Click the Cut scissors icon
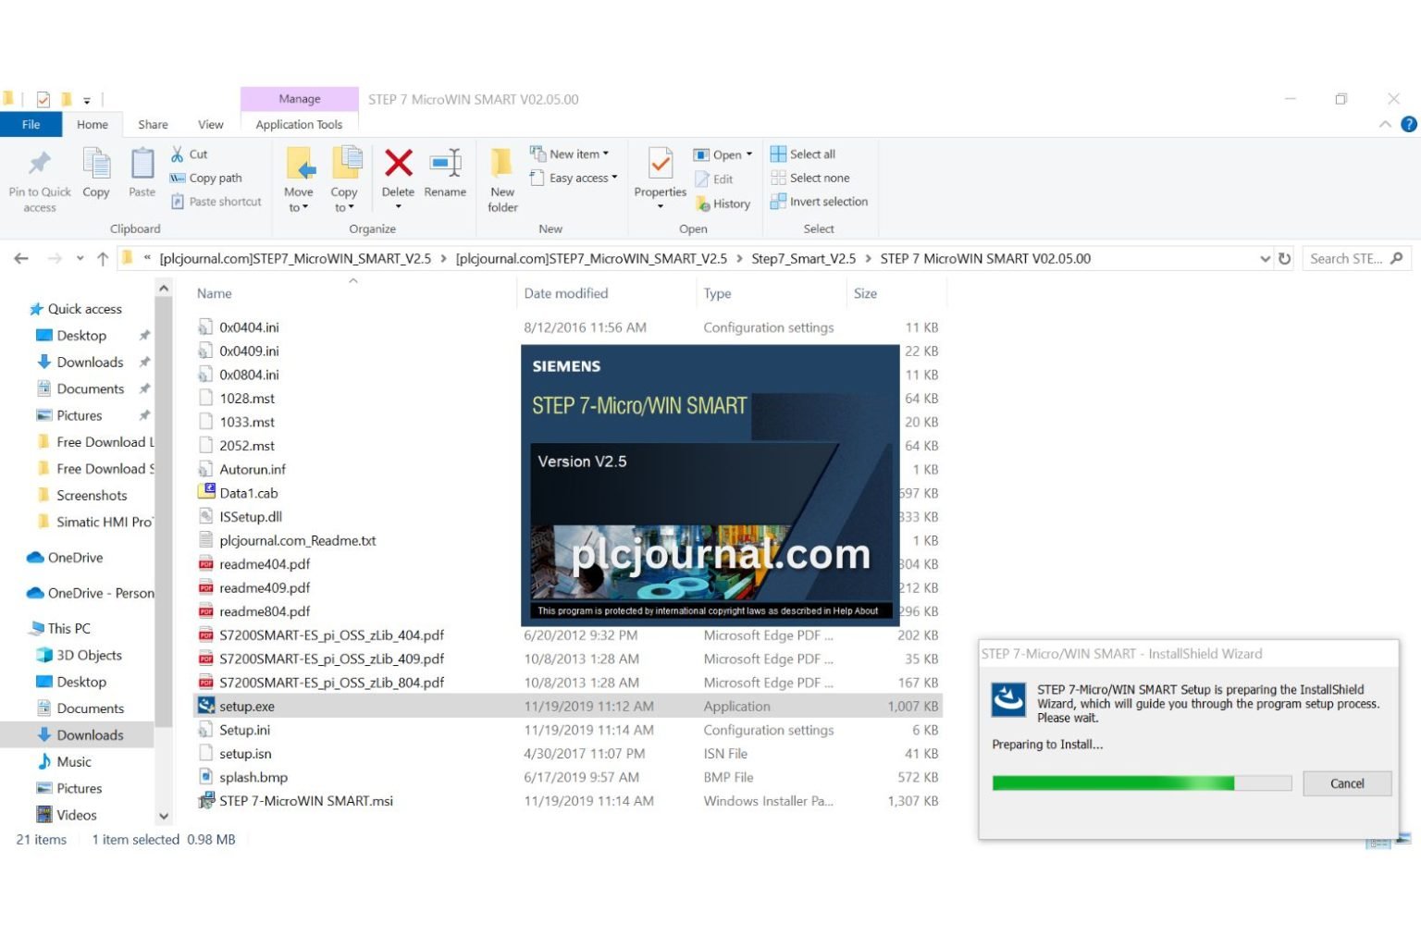This screenshot has width=1421, height=936. (x=178, y=154)
